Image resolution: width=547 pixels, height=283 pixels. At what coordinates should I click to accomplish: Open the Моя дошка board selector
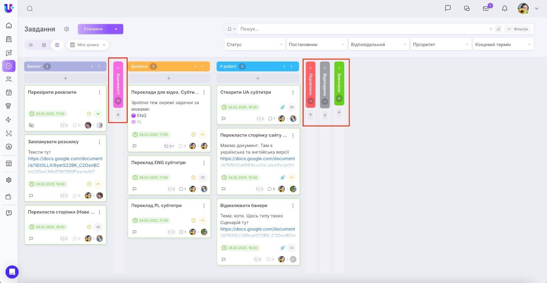88,45
